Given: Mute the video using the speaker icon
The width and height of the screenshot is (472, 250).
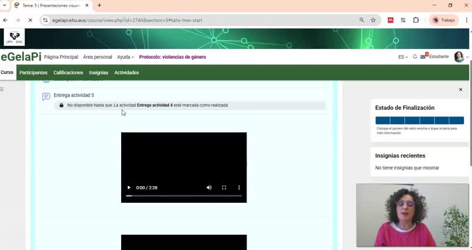Looking at the screenshot, I should click(x=209, y=187).
